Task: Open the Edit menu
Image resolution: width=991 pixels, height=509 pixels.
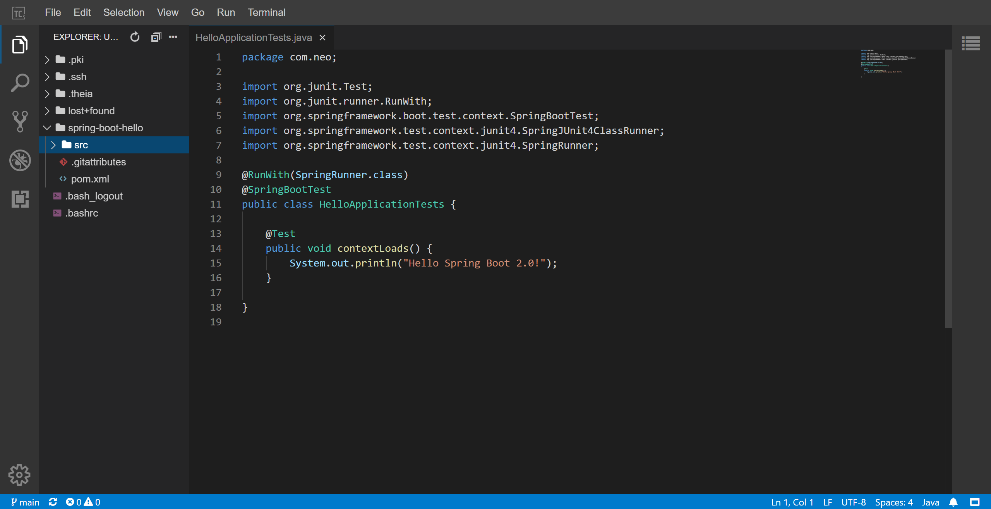Action: click(x=82, y=12)
